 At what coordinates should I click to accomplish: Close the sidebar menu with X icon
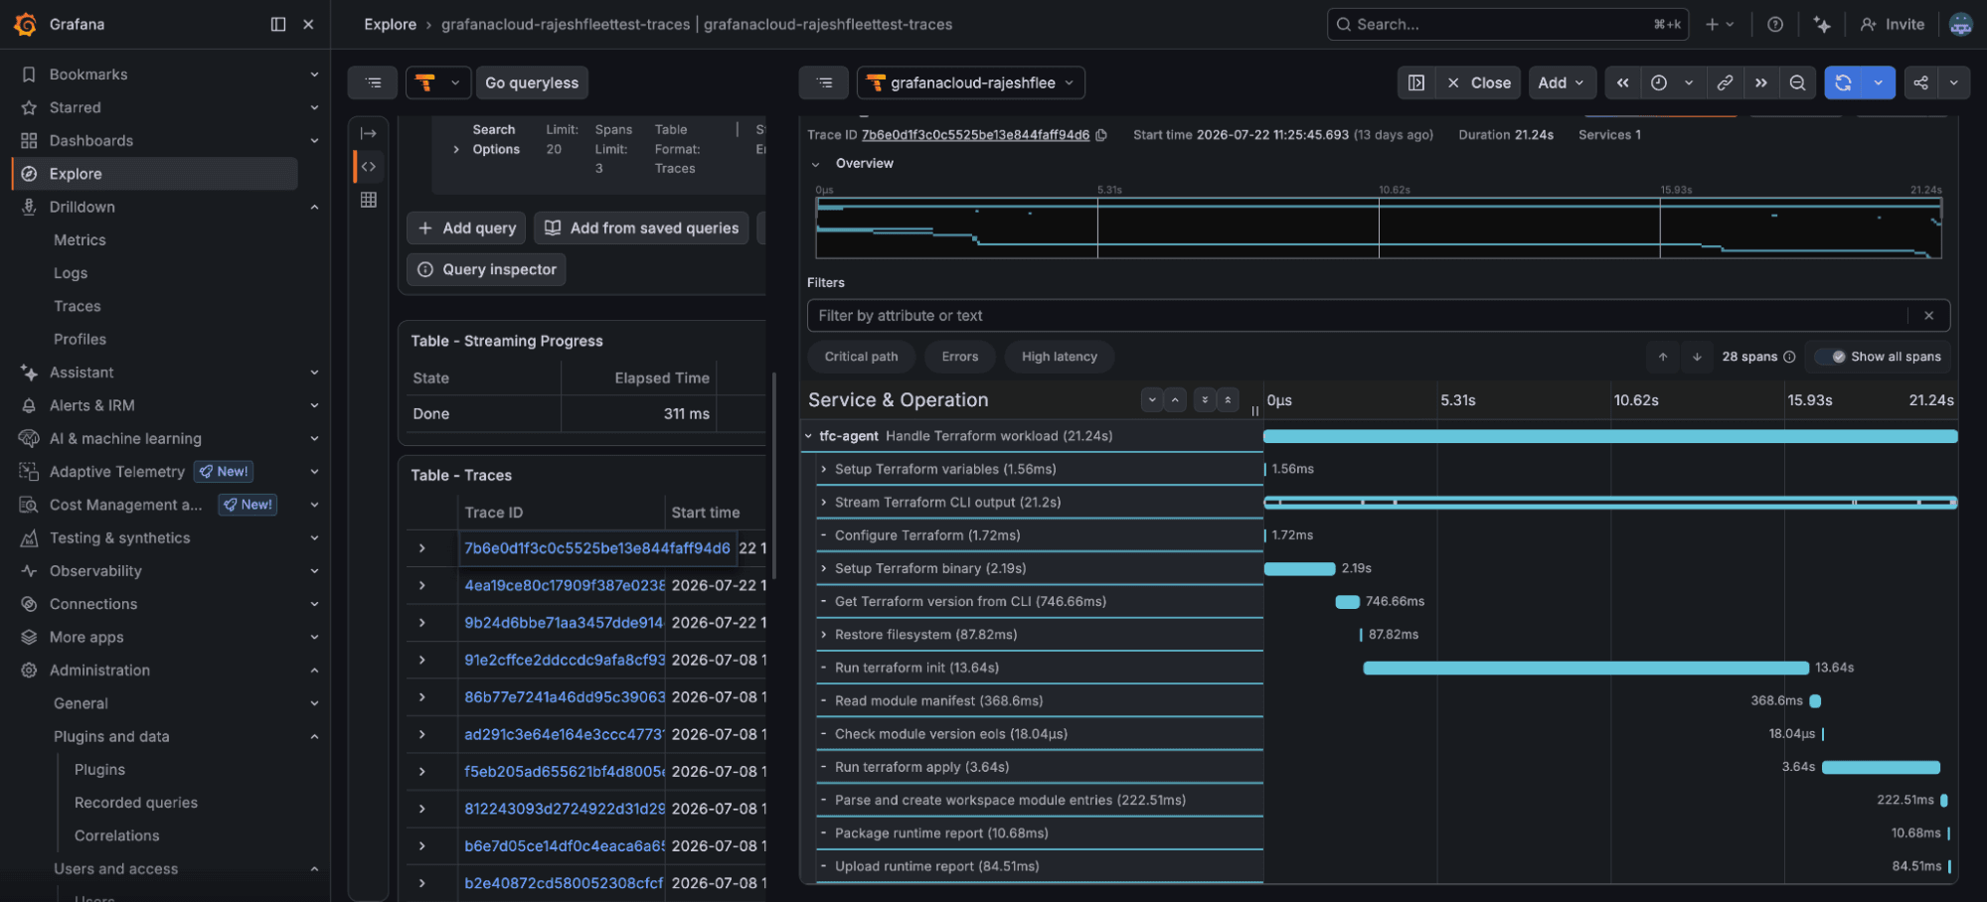pyautogui.click(x=308, y=24)
